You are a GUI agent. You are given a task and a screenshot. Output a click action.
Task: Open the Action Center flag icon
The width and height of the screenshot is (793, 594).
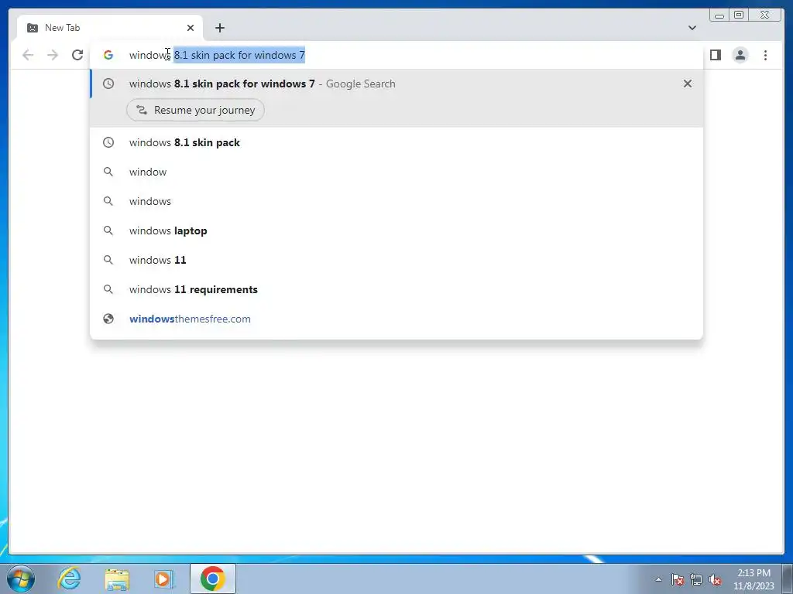pyautogui.click(x=677, y=579)
